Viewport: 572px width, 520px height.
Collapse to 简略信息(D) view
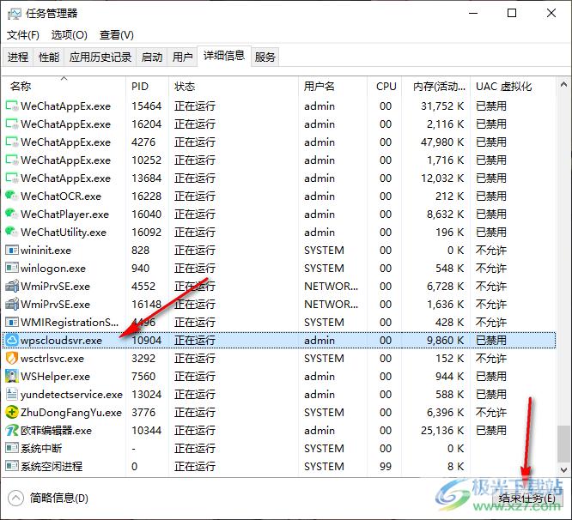[48, 499]
